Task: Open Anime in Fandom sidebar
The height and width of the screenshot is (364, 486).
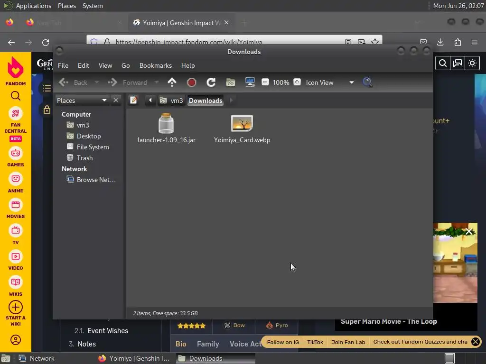Action: pyautogui.click(x=16, y=183)
